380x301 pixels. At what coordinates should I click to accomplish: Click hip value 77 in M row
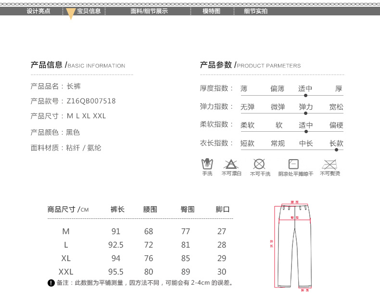tap(186, 231)
